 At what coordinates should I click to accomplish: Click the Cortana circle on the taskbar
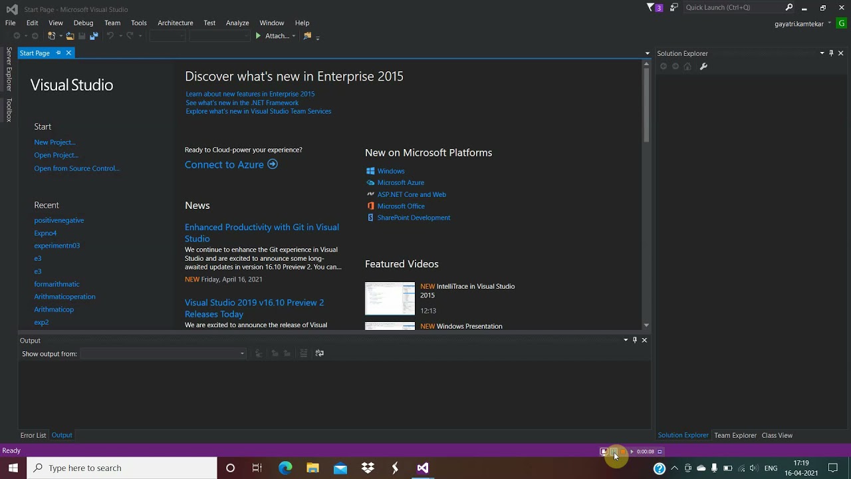[x=230, y=468]
